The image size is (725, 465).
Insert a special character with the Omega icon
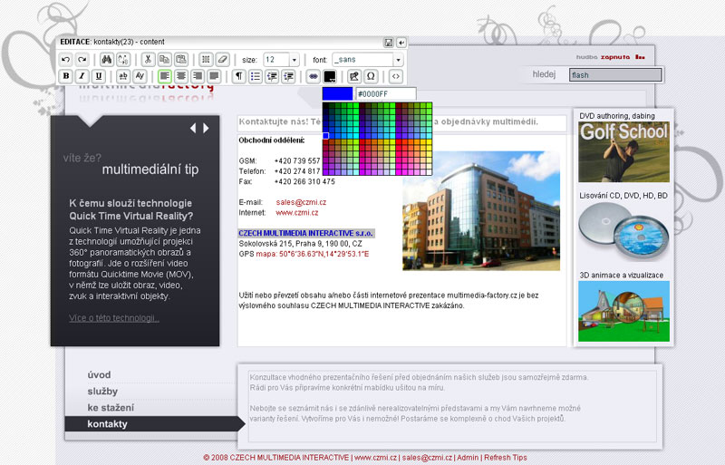coord(371,76)
